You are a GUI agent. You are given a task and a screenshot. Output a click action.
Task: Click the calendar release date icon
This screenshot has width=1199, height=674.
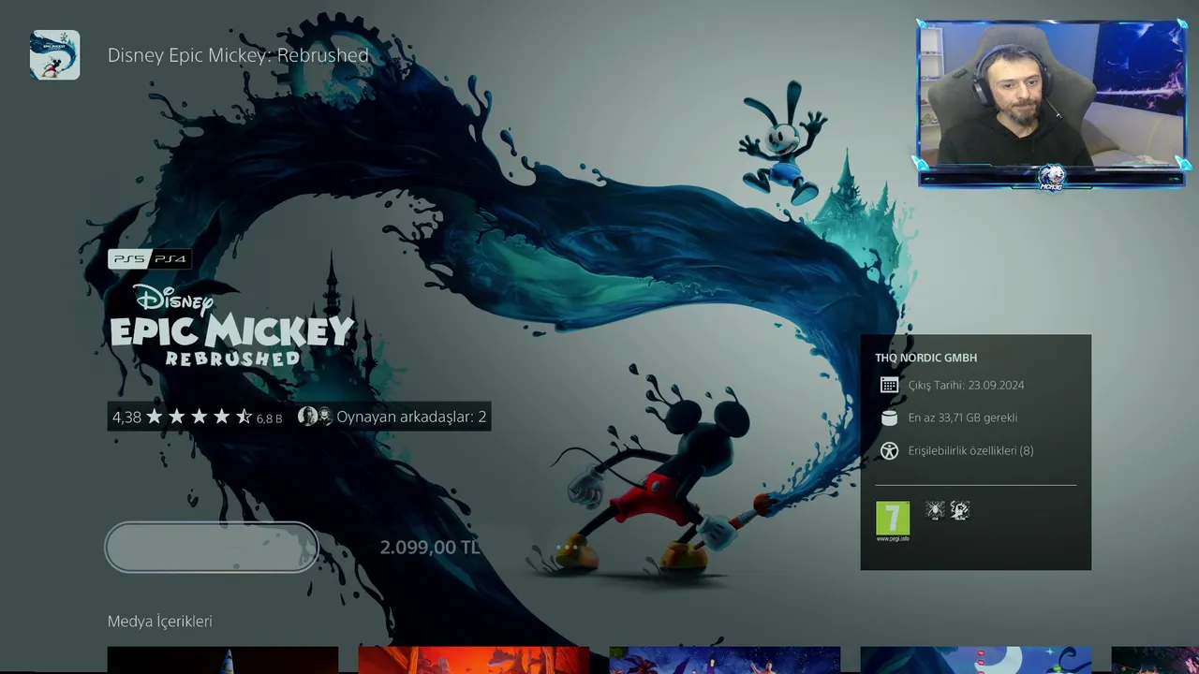889,385
